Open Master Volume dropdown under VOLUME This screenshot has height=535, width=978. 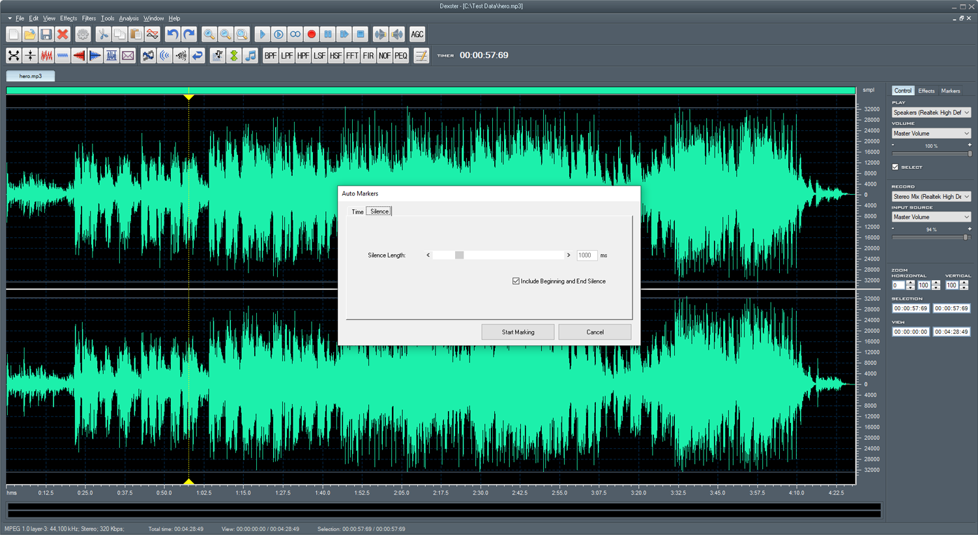click(x=931, y=134)
